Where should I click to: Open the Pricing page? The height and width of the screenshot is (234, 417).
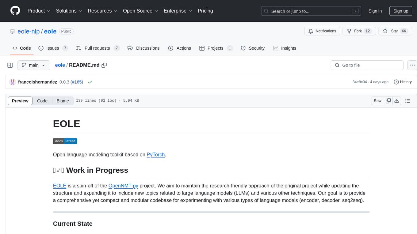[205, 11]
